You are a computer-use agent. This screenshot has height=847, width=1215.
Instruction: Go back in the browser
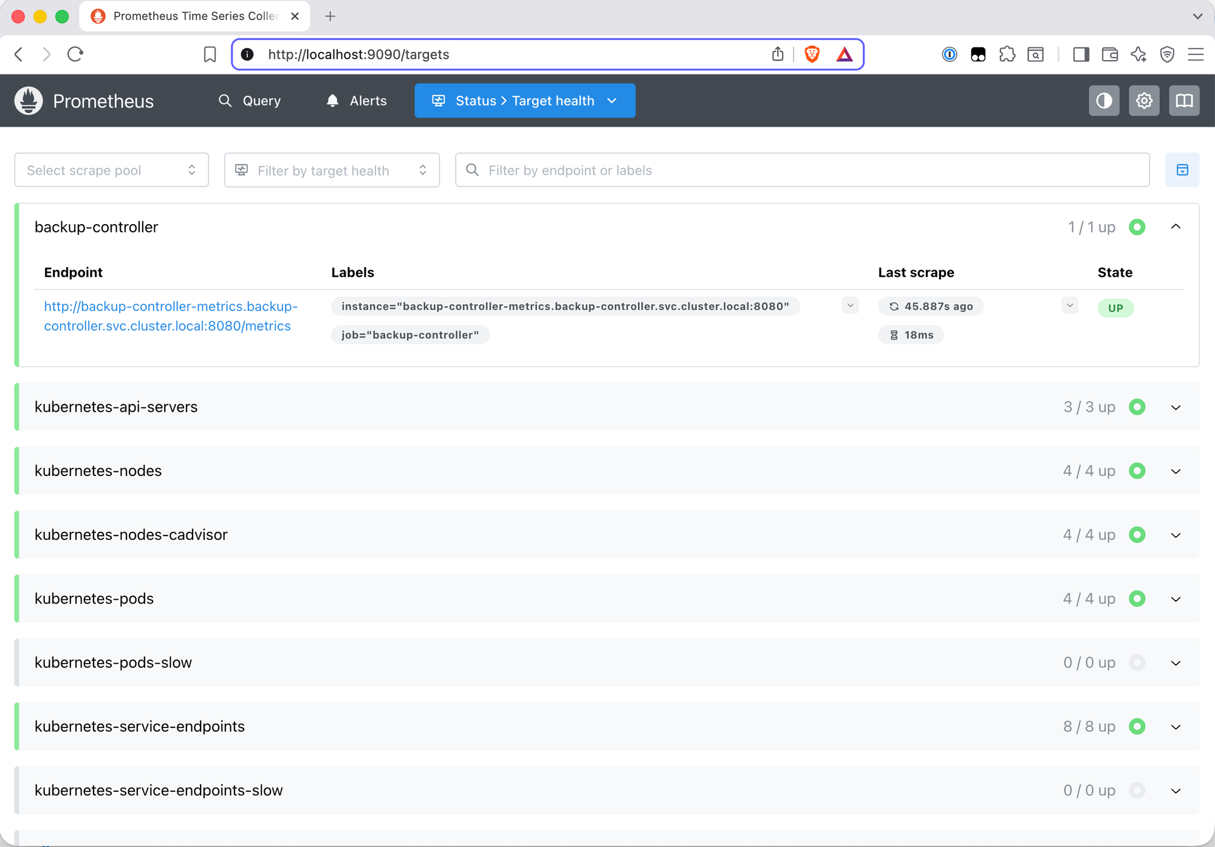pos(19,55)
